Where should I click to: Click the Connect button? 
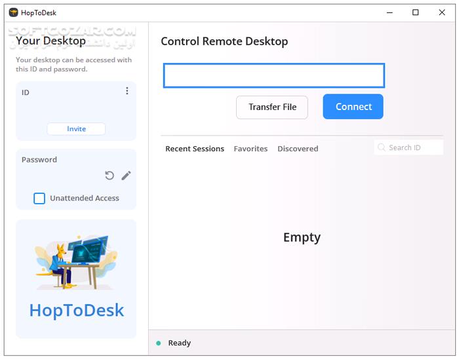(x=353, y=107)
